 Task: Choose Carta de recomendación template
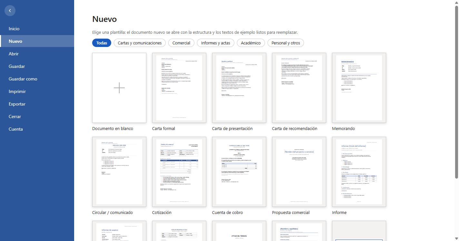[299, 88]
